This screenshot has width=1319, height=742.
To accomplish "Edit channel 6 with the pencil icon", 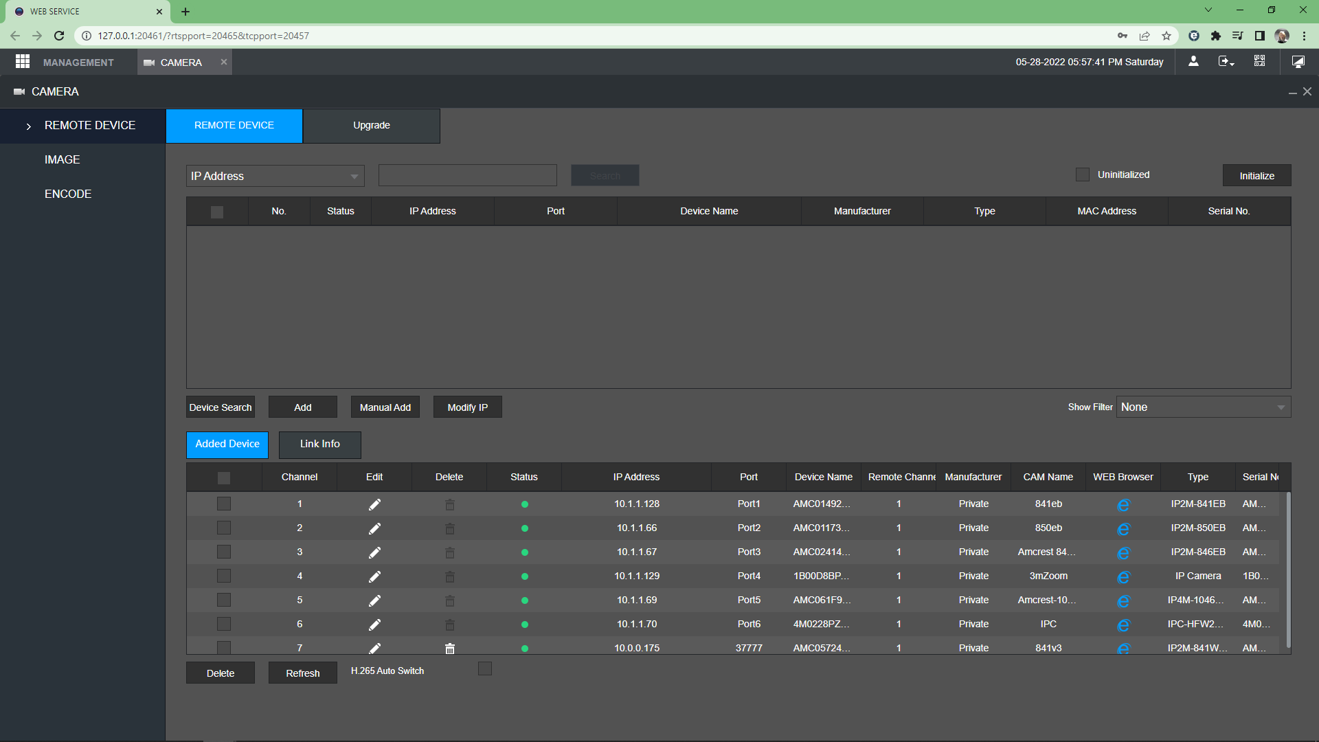I will [374, 625].
